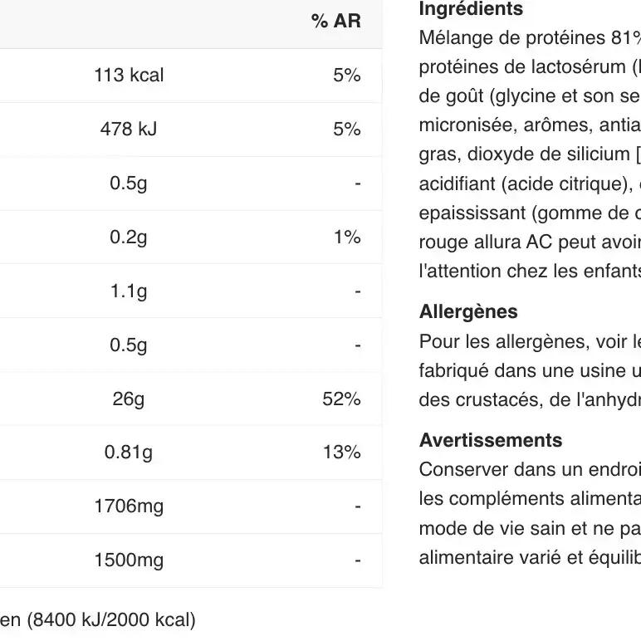Select the 13% reference intake cell

coord(341,453)
